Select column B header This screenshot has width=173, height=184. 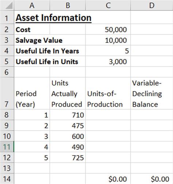(68, 5)
